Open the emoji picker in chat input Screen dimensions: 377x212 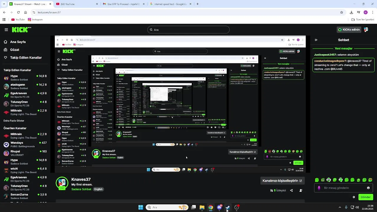point(368,188)
